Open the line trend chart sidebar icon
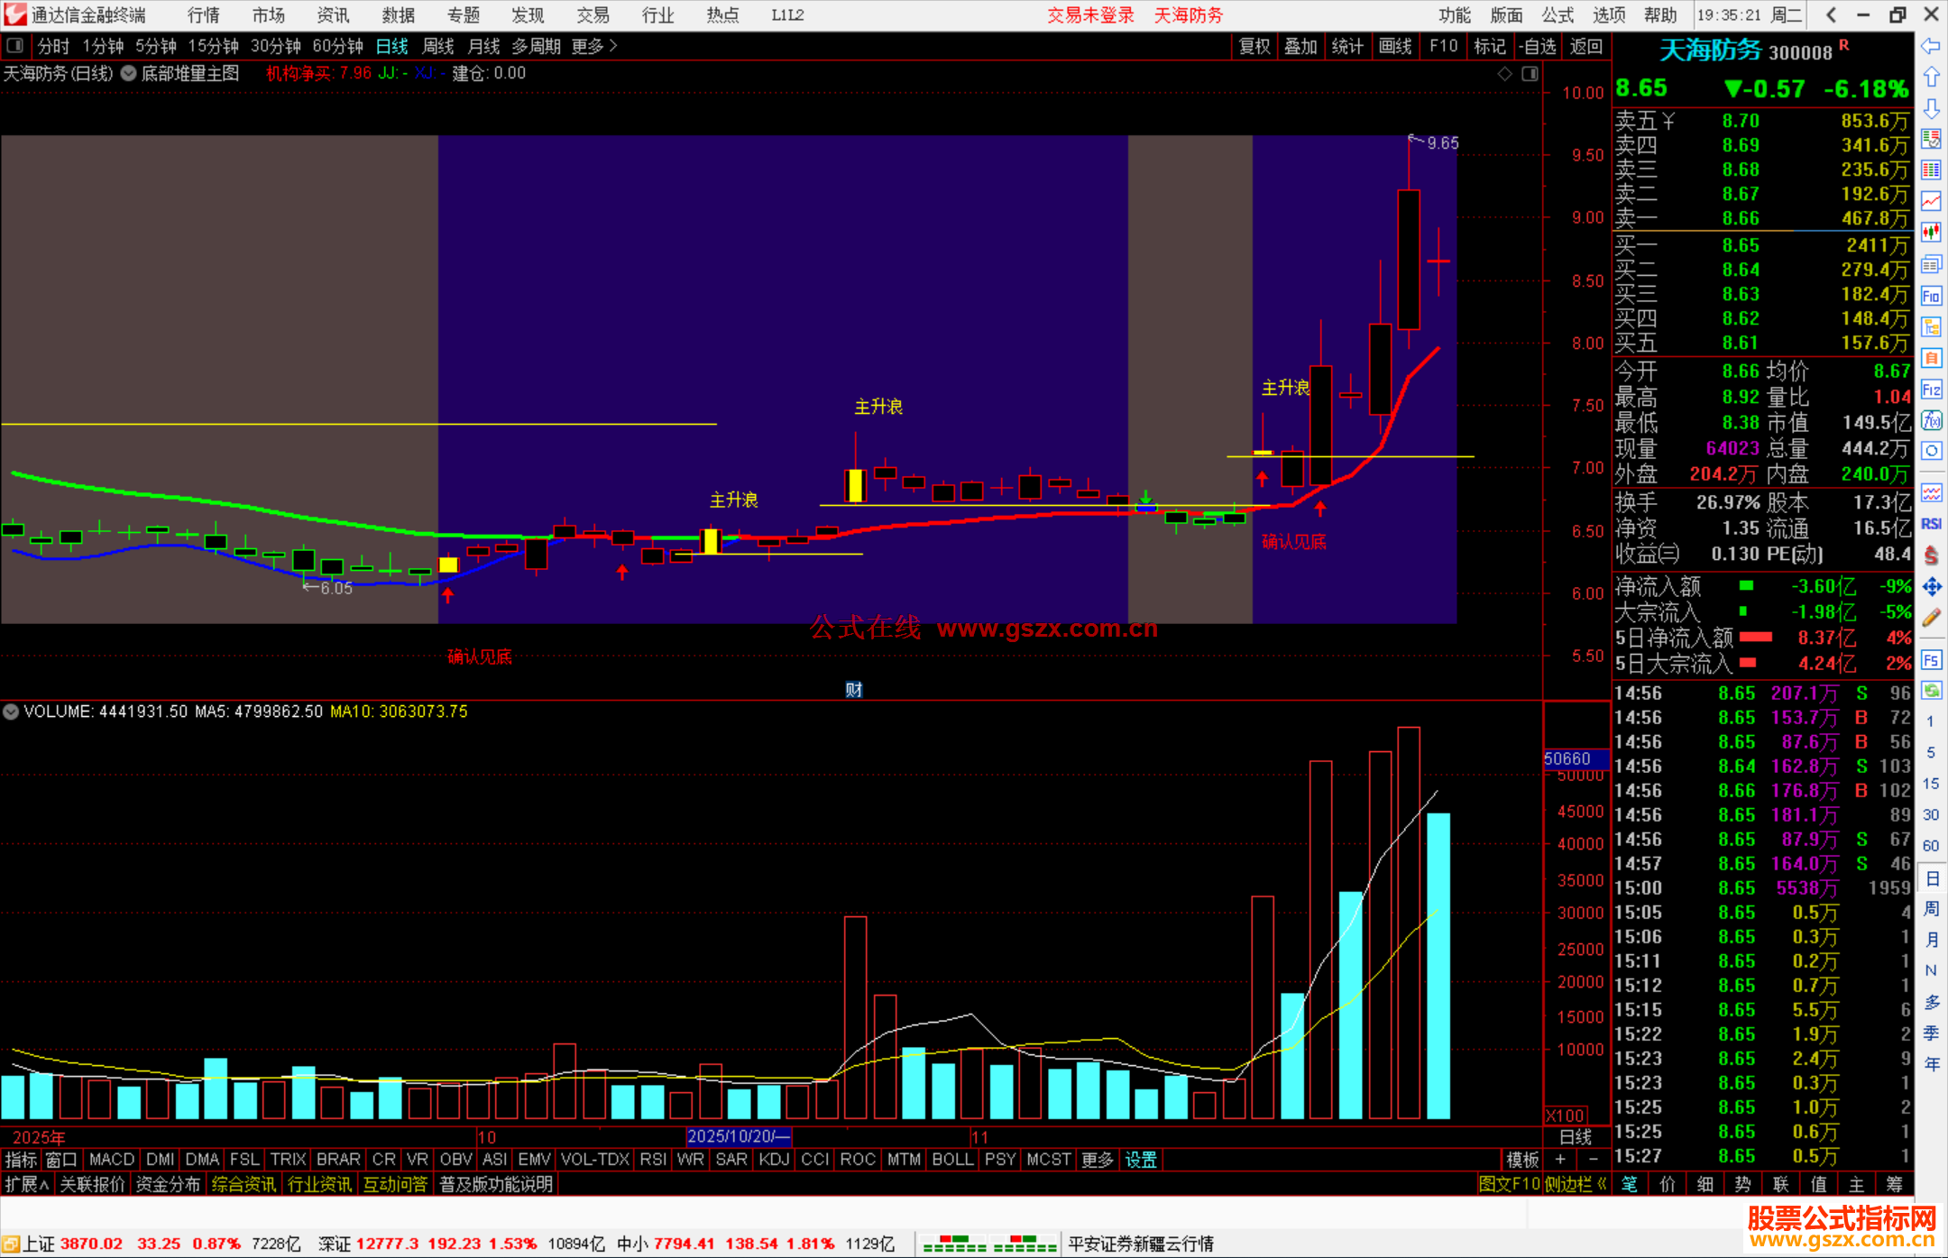1948x1258 pixels. coord(1931,201)
